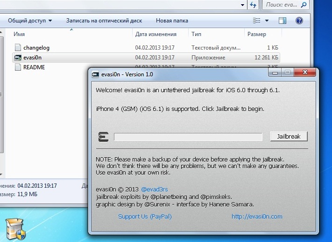This screenshot has width=332, height=242.
Task: Click the evasi0n jailbreak progress bar
Action: point(188,137)
